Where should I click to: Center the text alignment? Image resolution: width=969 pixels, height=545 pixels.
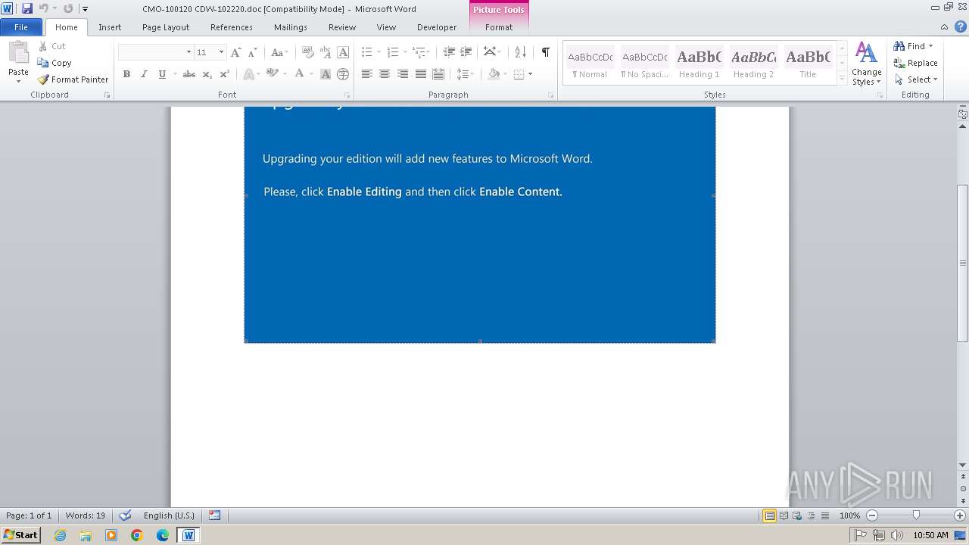tap(385, 74)
